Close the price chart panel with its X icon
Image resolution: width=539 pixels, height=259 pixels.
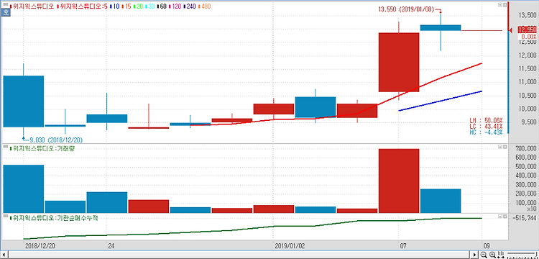coord(505,5)
